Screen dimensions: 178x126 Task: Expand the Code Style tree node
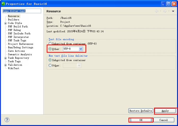point(6,23)
